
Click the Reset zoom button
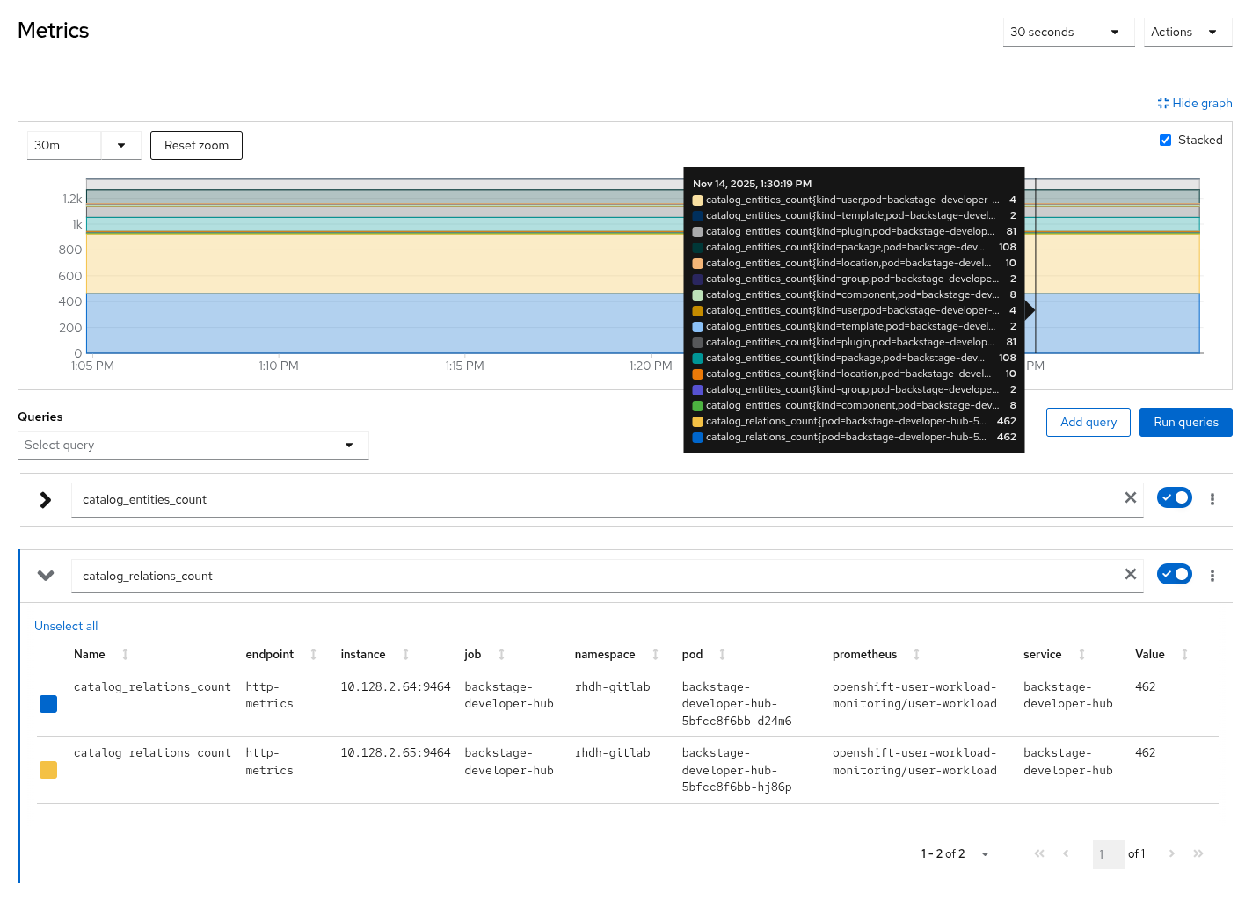click(x=196, y=145)
